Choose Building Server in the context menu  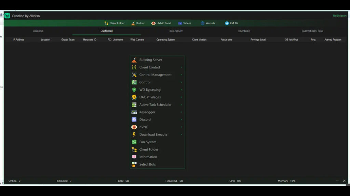point(157,60)
